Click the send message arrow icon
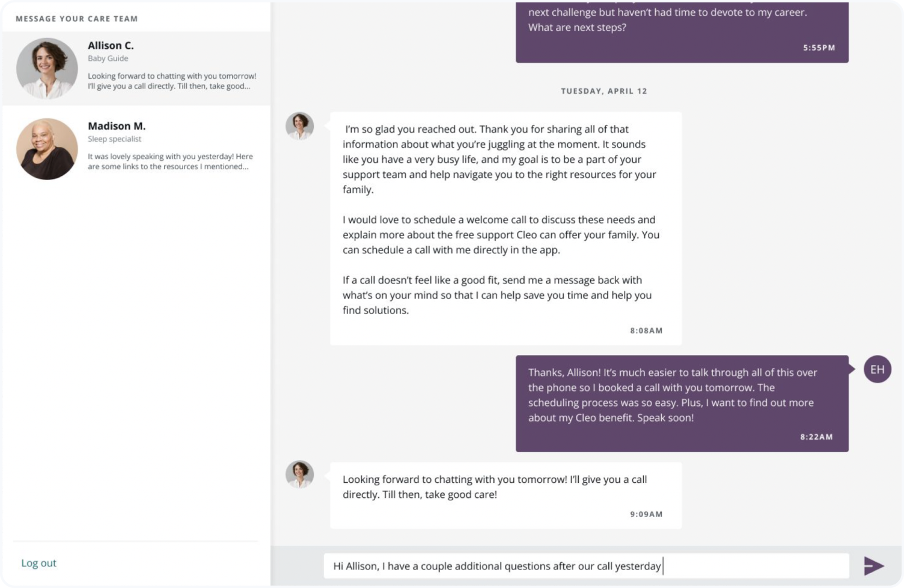The height and width of the screenshot is (588, 904). click(x=873, y=566)
